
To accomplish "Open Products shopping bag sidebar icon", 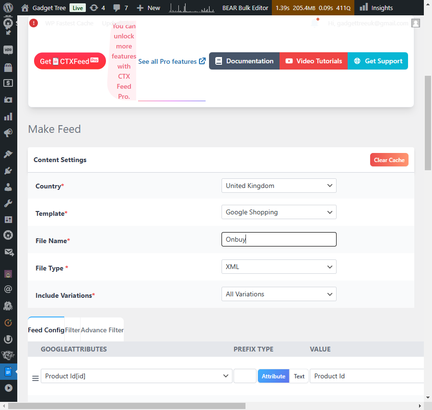I will coord(8,68).
